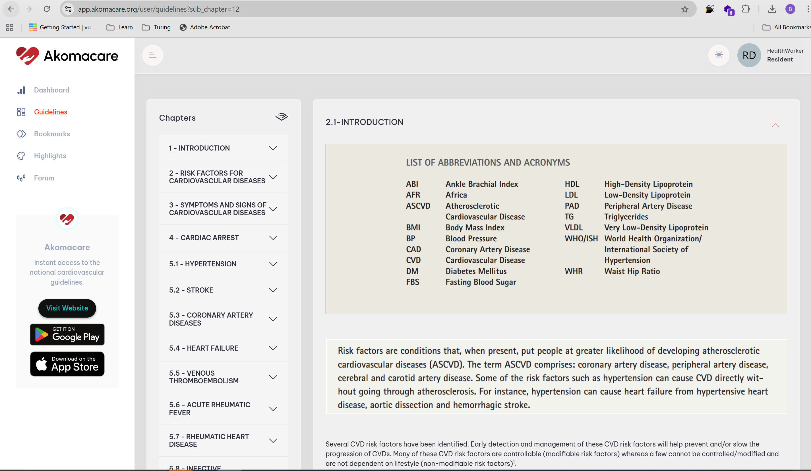Bookmark this page with the star icon
811x471 pixels.
click(684, 9)
